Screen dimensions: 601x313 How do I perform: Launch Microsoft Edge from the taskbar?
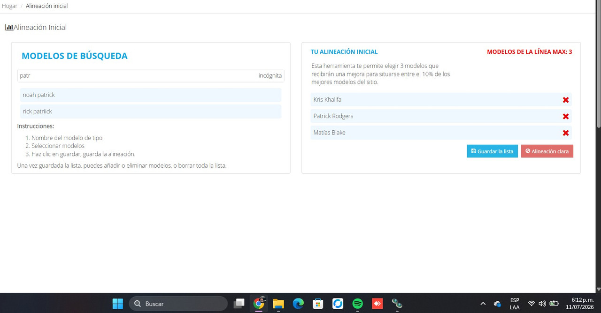click(298, 304)
